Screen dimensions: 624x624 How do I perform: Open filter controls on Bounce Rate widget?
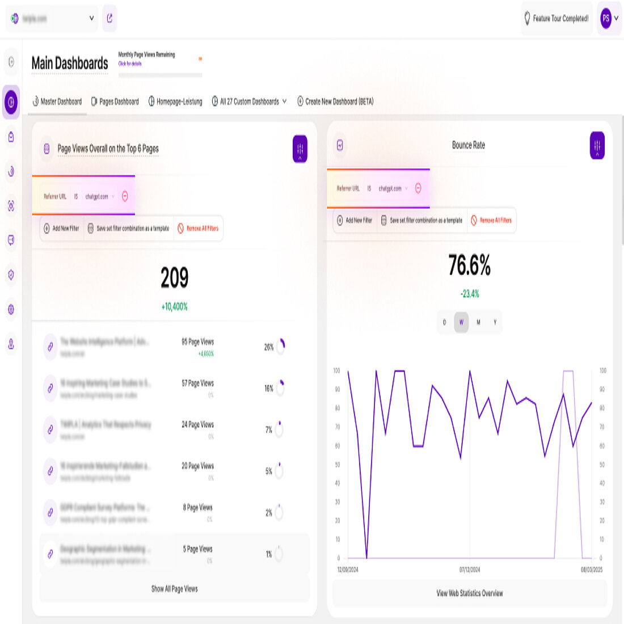click(596, 145)
